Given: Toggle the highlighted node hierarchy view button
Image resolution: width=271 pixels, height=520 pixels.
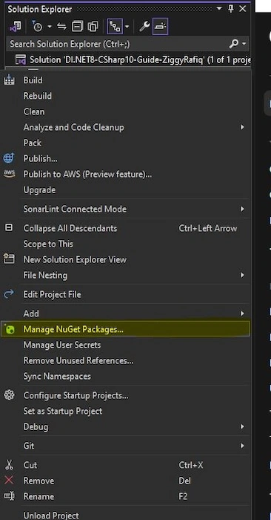Looking at the screenshot, I should (115, 27).
